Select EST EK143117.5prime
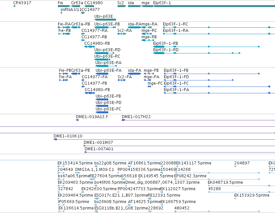Screen dimensions: 275x213 coord(194,163)
